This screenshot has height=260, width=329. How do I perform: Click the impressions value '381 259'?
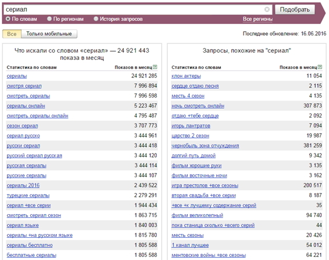(x=313, y=146)
